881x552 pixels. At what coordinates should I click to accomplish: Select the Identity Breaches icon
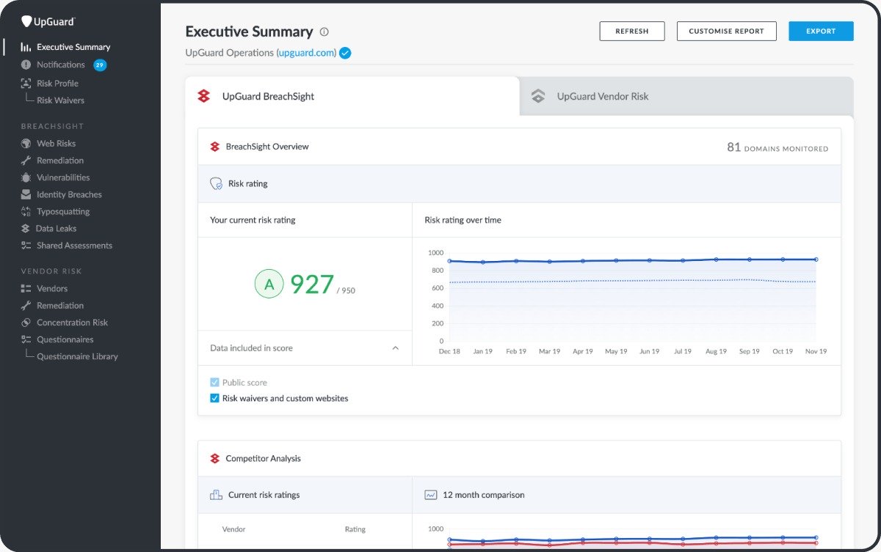point(26,194)
